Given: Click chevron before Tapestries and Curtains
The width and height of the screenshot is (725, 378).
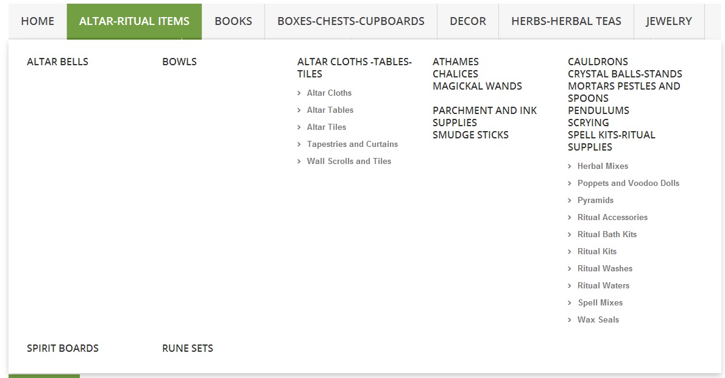Looking at the screenshot, I should pyautogui.click(x=299, y=144).
